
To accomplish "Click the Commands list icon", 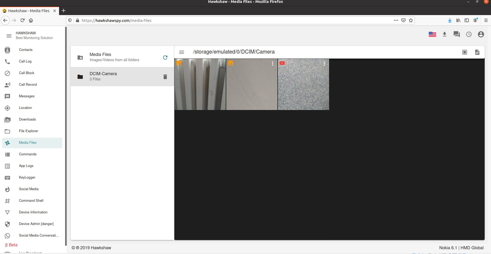I will 7,154.
